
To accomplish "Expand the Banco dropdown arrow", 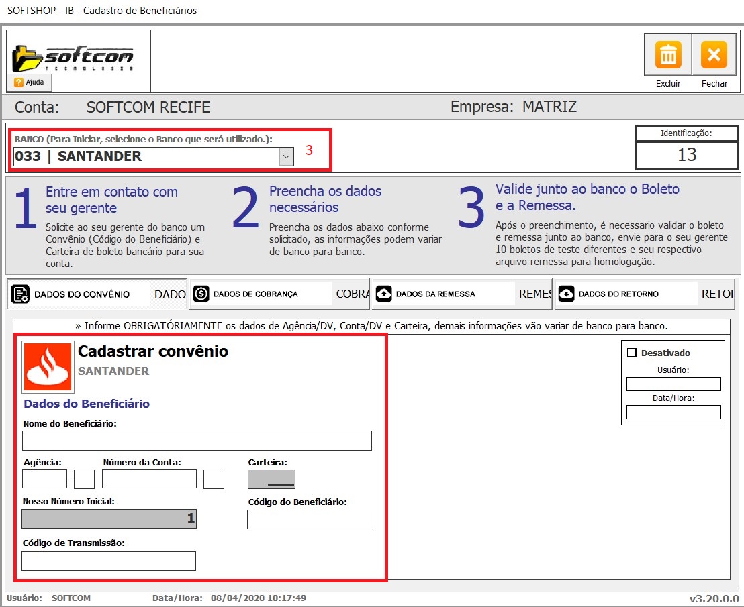I will (286, 156).
